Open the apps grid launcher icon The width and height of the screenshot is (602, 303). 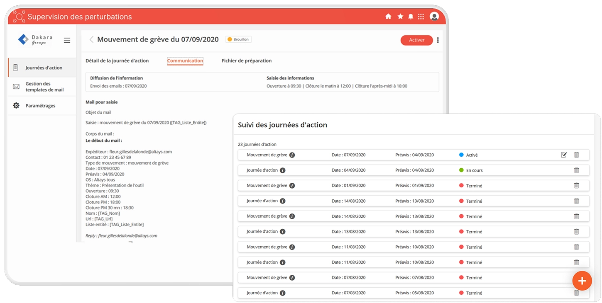click(x=421, y=17)
